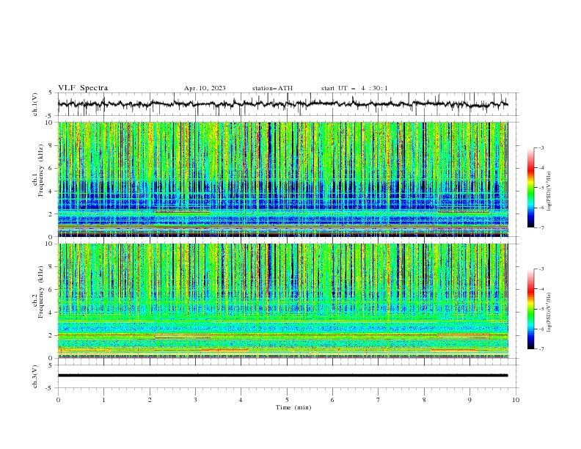The image size is (581, 449).
Task: Click the "station=ATH" header label
Action: (x=272, y=88)
